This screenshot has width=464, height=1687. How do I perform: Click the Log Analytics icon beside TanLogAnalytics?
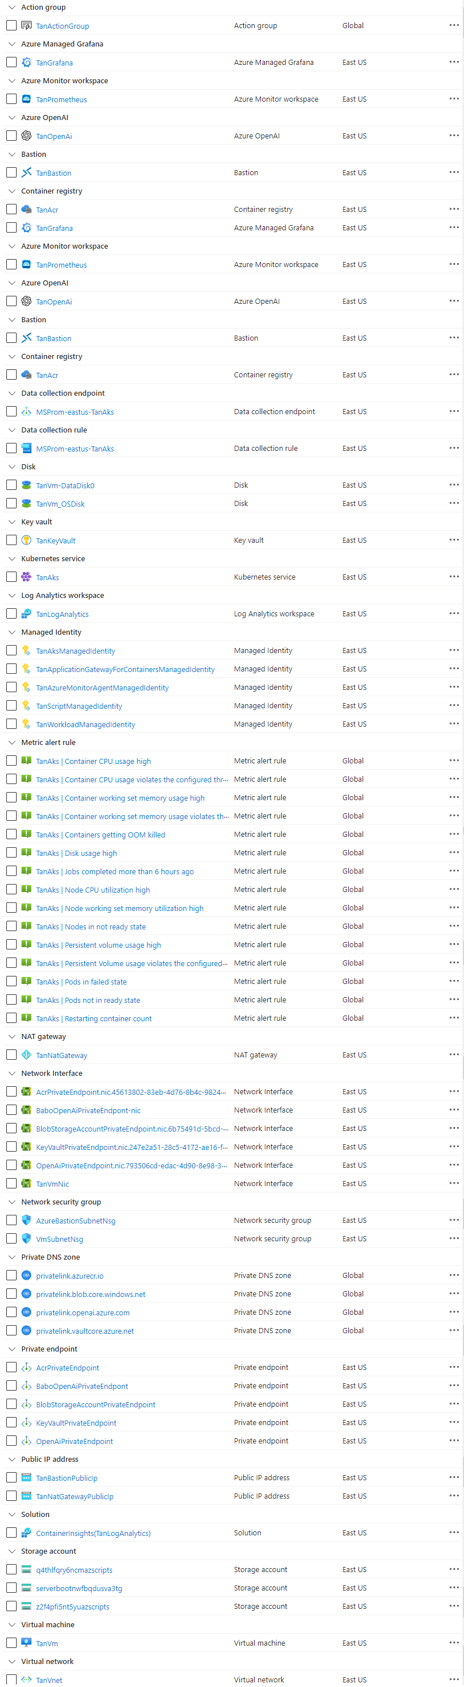tap(26, 613)
